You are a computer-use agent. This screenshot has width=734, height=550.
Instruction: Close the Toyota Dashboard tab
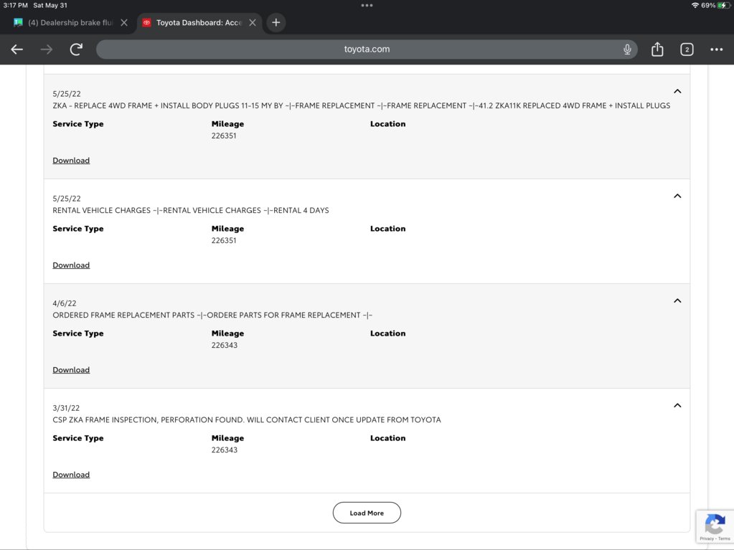(253, 22)
